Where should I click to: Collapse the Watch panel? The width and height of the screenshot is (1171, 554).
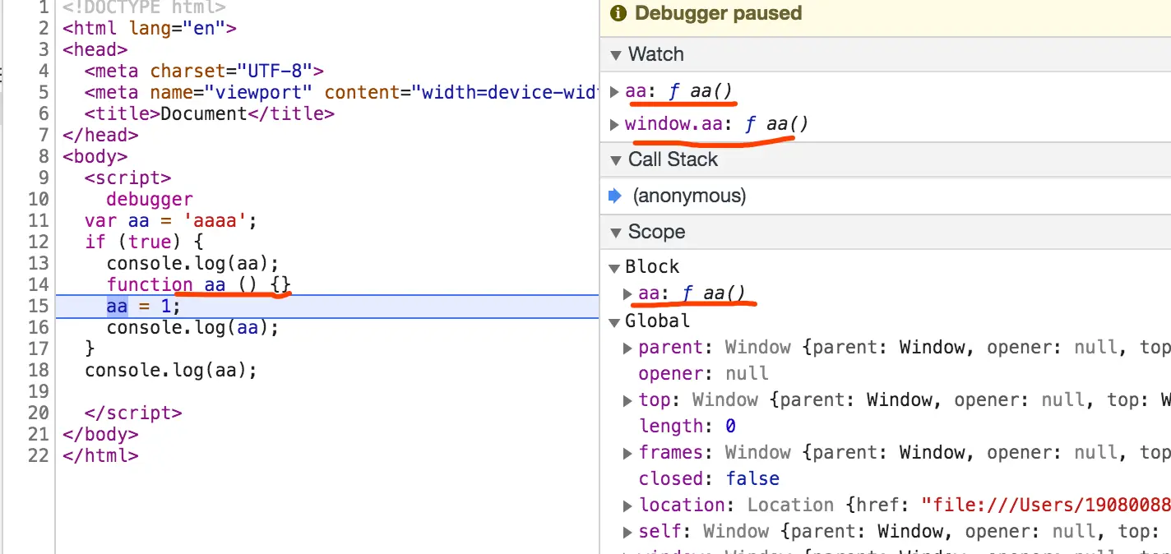click(617, 54)
